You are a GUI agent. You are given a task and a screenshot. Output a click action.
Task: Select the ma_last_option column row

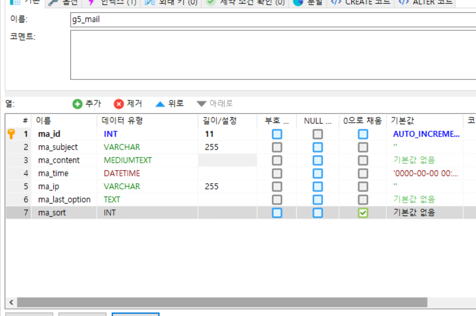(64, 200)
